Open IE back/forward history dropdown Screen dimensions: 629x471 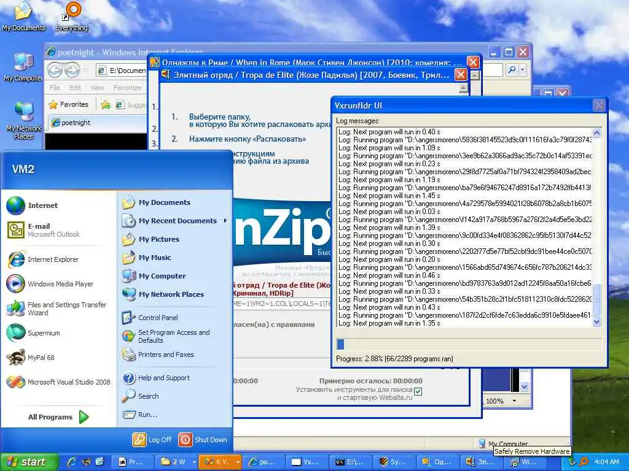tap(86, 71)
